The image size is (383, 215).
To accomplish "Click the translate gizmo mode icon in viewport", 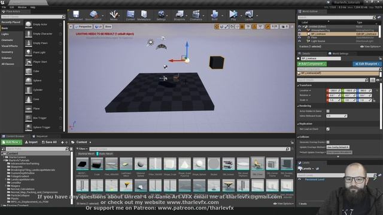I will pyautogui.click(x=217, y=26).
